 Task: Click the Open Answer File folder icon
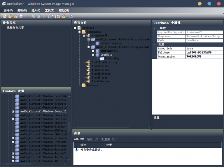10,16
